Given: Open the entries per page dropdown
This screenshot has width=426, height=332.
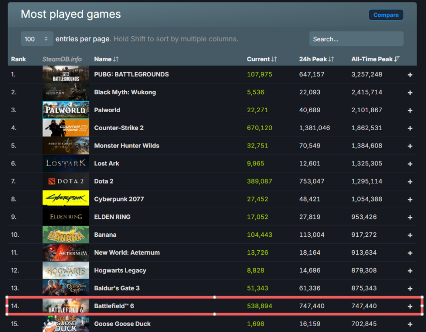Looking at the screenshot, I should pyautogui.click(x=37, y=39).
